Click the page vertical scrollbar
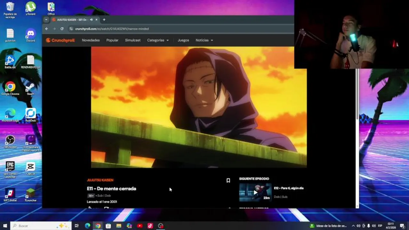Image resolution: width=409 pixels, height=230 pixels. coord(357,94)
